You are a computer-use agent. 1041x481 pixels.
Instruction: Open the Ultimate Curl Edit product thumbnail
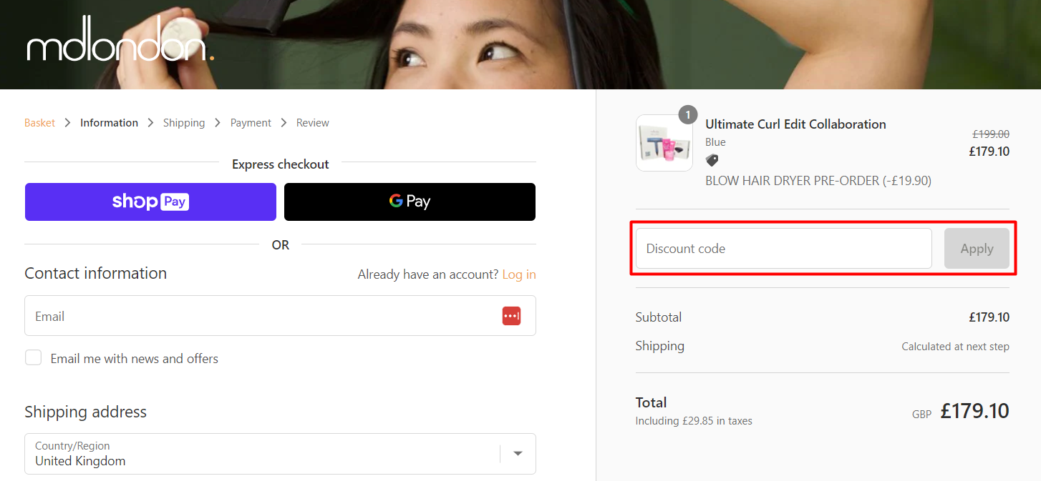[x=664, y=143]
